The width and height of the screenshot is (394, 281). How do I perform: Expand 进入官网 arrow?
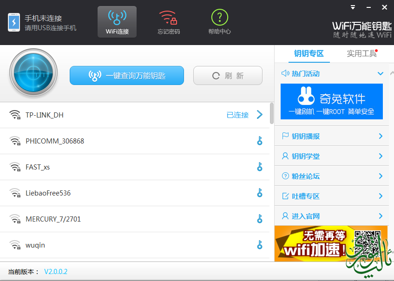click(381, 216)
